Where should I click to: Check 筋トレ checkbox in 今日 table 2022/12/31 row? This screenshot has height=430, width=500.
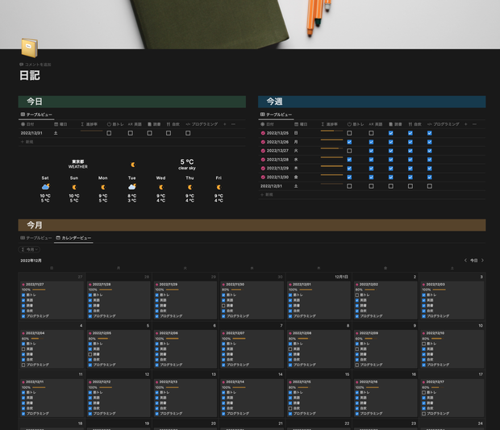point(109,133)
